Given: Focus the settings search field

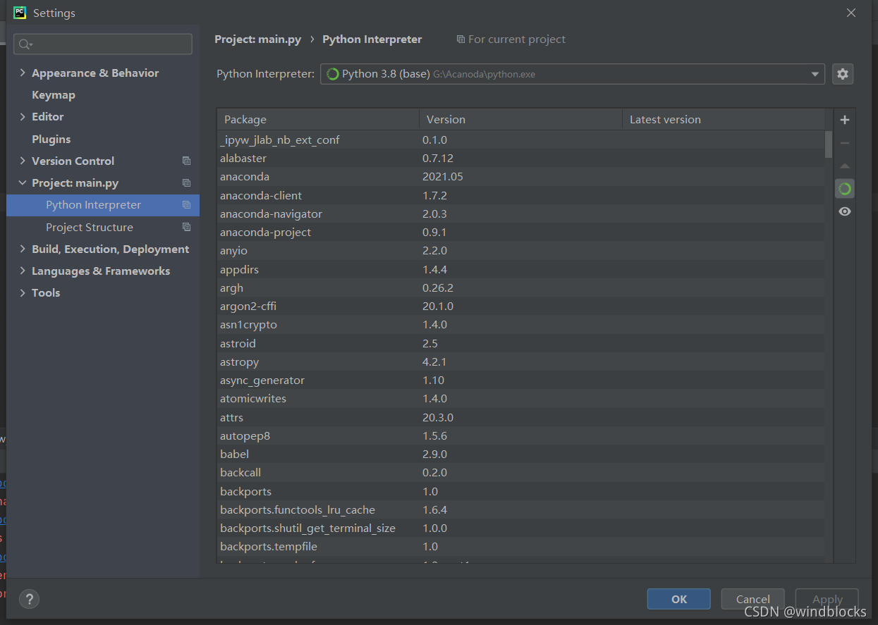Looking at the screenshot, I should [103, 44].
